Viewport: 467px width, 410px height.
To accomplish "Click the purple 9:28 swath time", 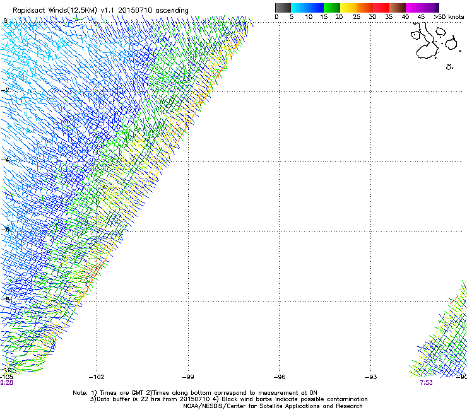I will (6, 383).
